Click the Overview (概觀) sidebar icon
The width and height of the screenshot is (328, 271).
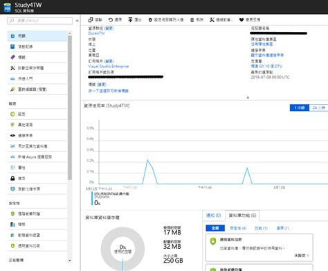coord(12,36)
